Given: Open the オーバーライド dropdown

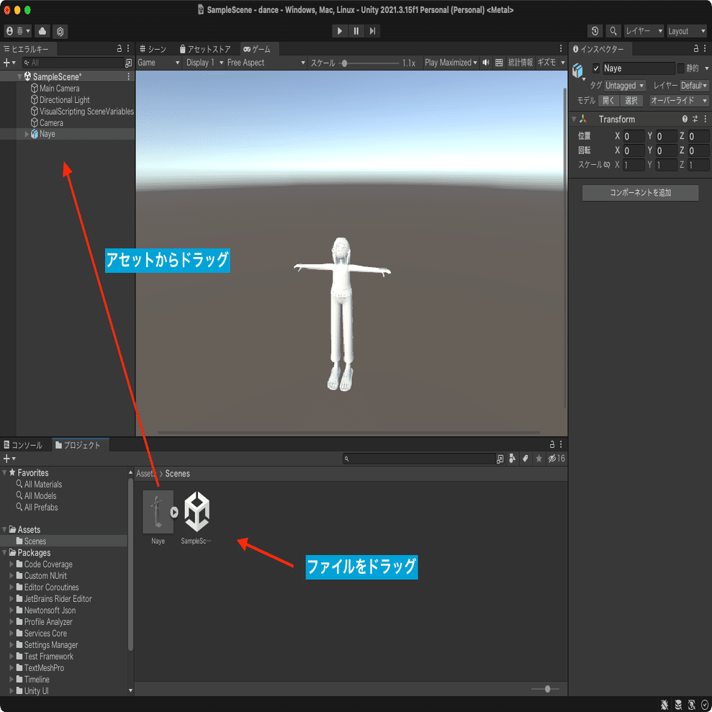Looking at the screenshot, I should pyautogui.click(x=679, y=100).
